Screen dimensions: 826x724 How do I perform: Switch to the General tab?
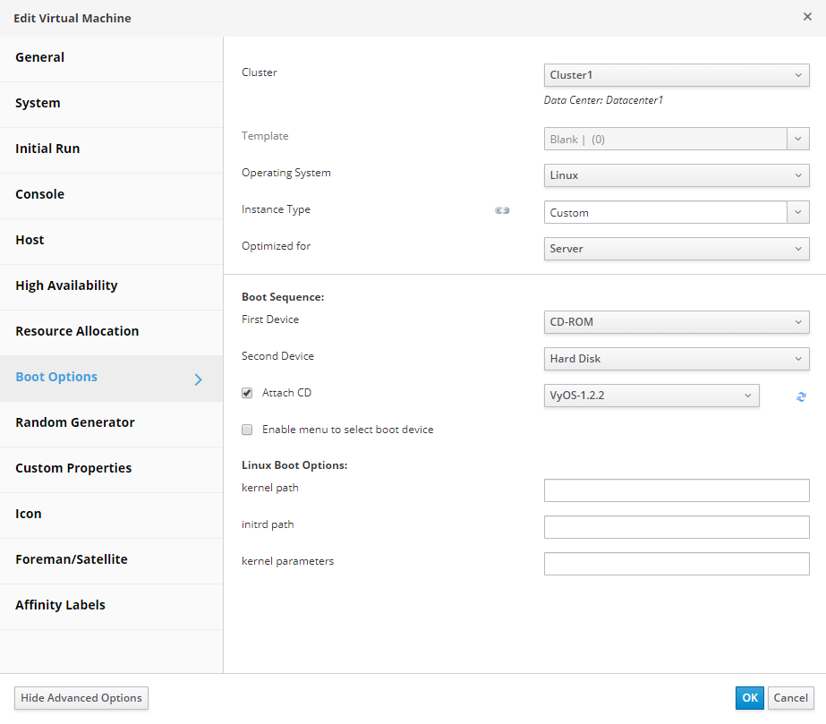point(40,57)
